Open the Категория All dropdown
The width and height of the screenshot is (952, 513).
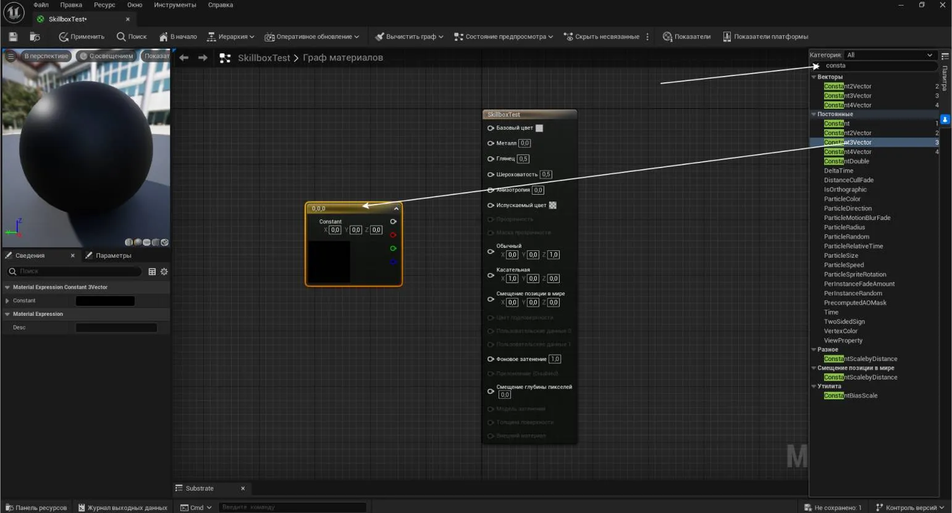(x=889, y=55)
